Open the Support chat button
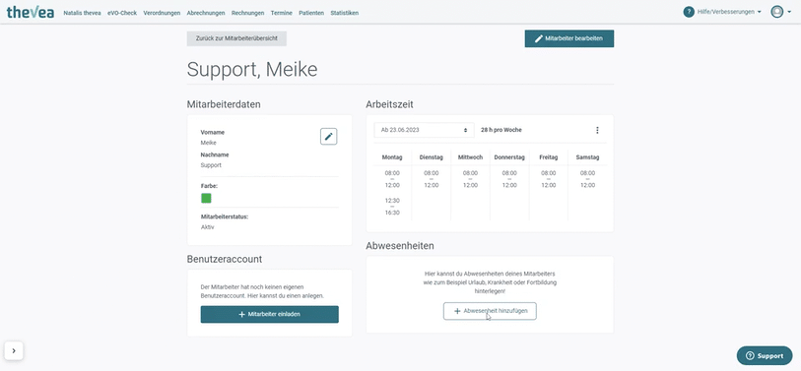The image size is (801, 371). (x=765, y=355)
